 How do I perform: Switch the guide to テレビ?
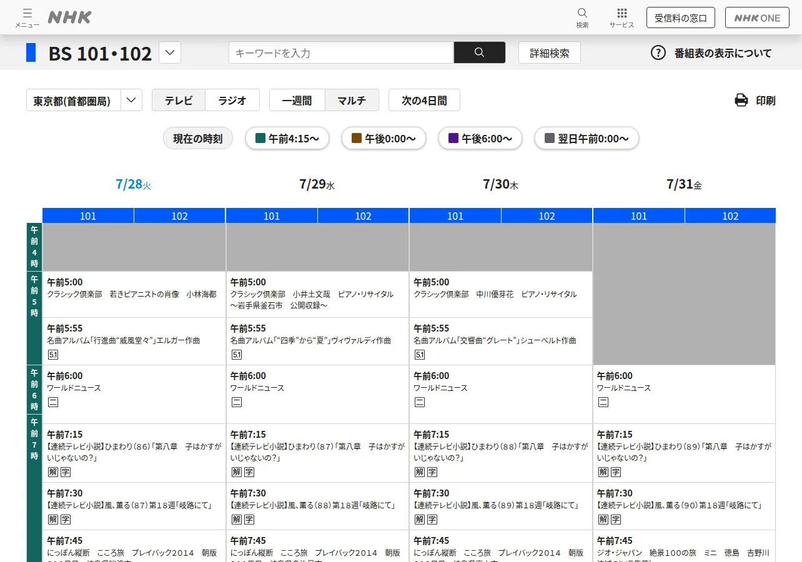(x=179, y=100)
